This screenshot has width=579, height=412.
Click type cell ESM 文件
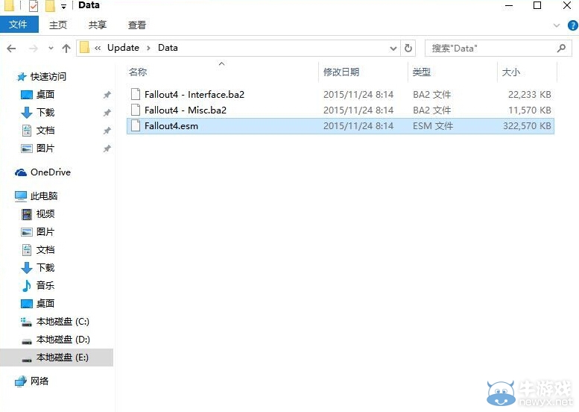click(433, 126)
